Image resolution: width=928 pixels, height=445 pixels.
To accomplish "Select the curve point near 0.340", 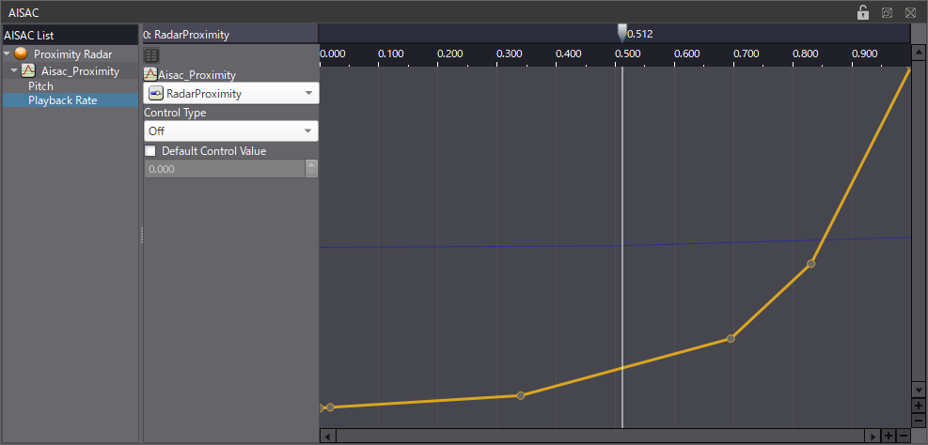I will pyautogui.click(x=521, y=395).
